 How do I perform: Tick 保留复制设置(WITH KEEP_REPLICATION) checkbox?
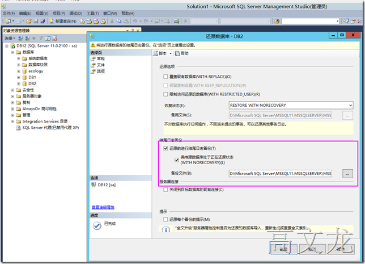coord(165,85)
